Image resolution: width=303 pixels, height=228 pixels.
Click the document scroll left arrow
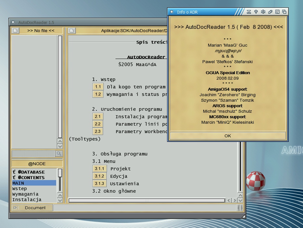click(229, 200)
